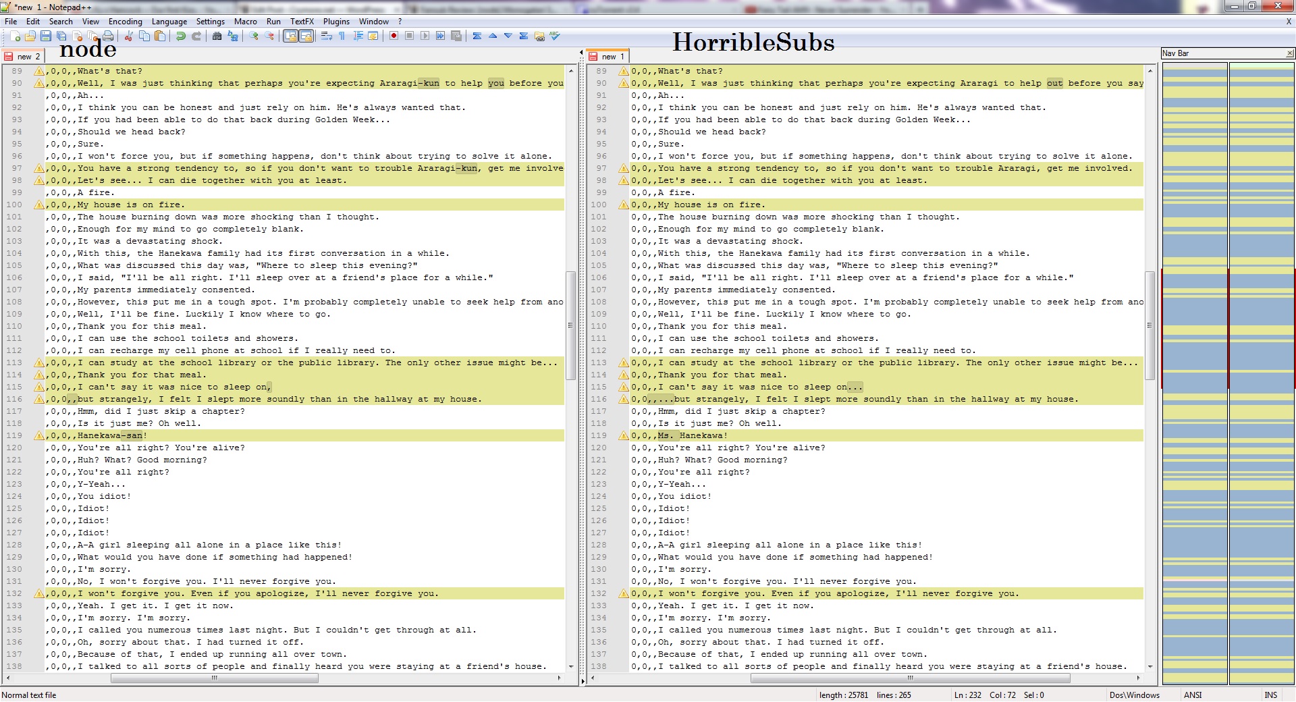Click the Cut scissors icon

tap(128, 36)
